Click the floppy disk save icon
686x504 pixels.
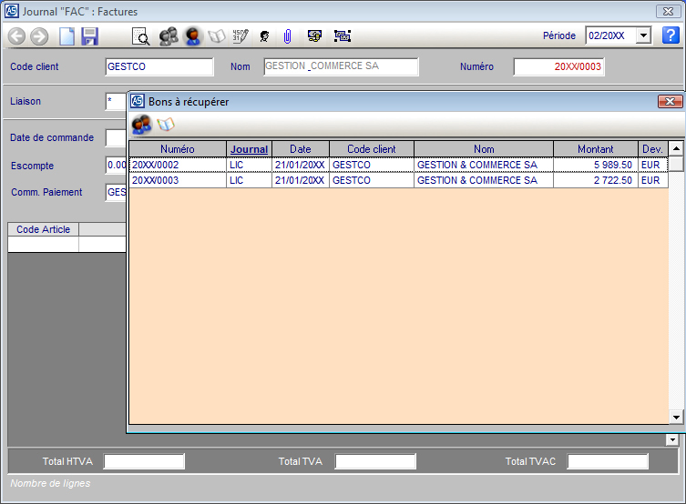[x=89, y=36]
